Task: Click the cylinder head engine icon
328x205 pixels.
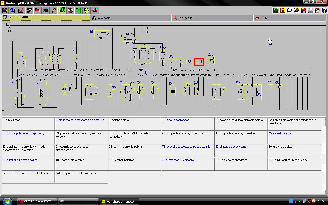Action: (x=46, y=10)
